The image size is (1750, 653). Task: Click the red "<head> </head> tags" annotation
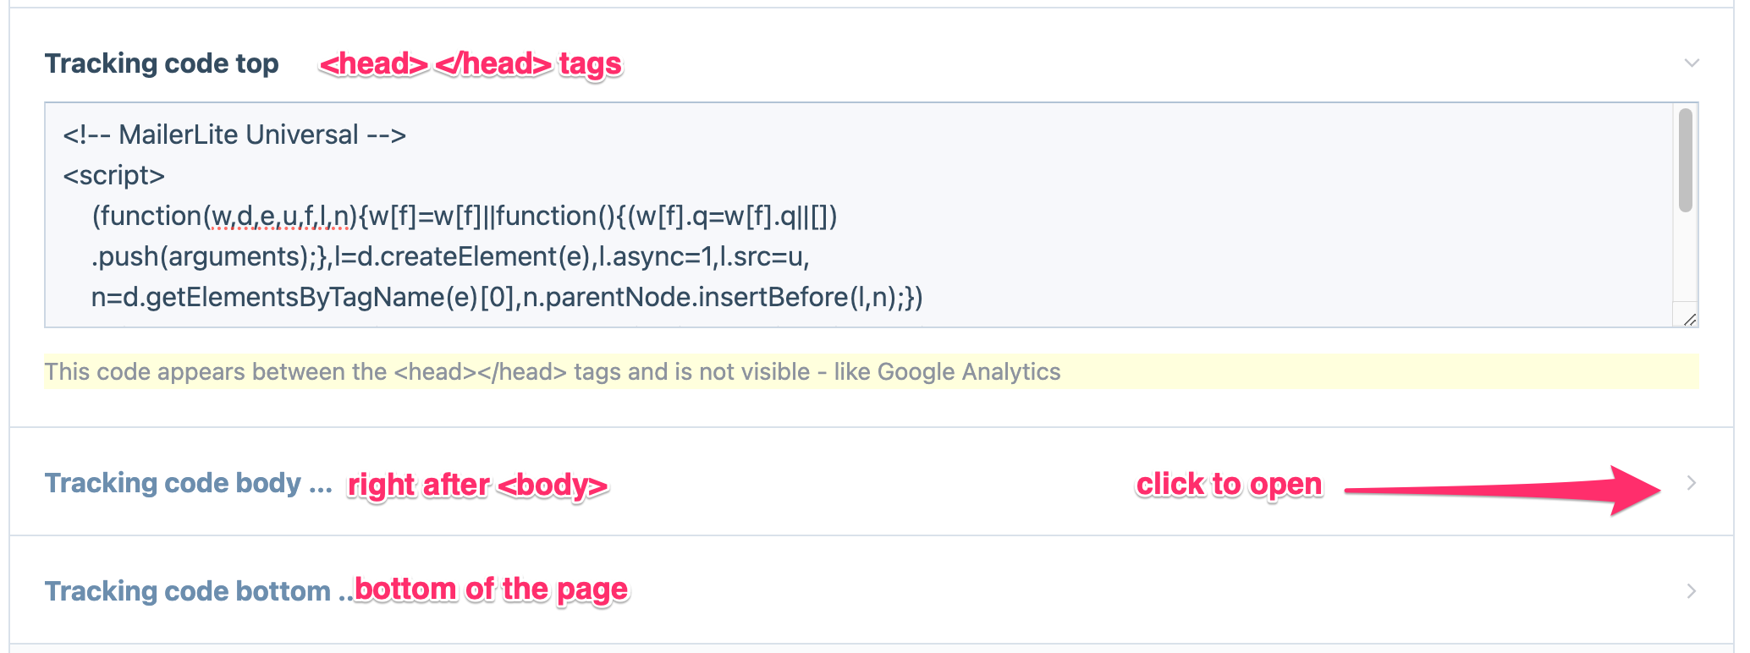(x=471, y=63)
